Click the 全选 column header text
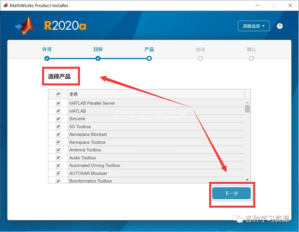Screen dimensions: 299x232 (73, 94)
